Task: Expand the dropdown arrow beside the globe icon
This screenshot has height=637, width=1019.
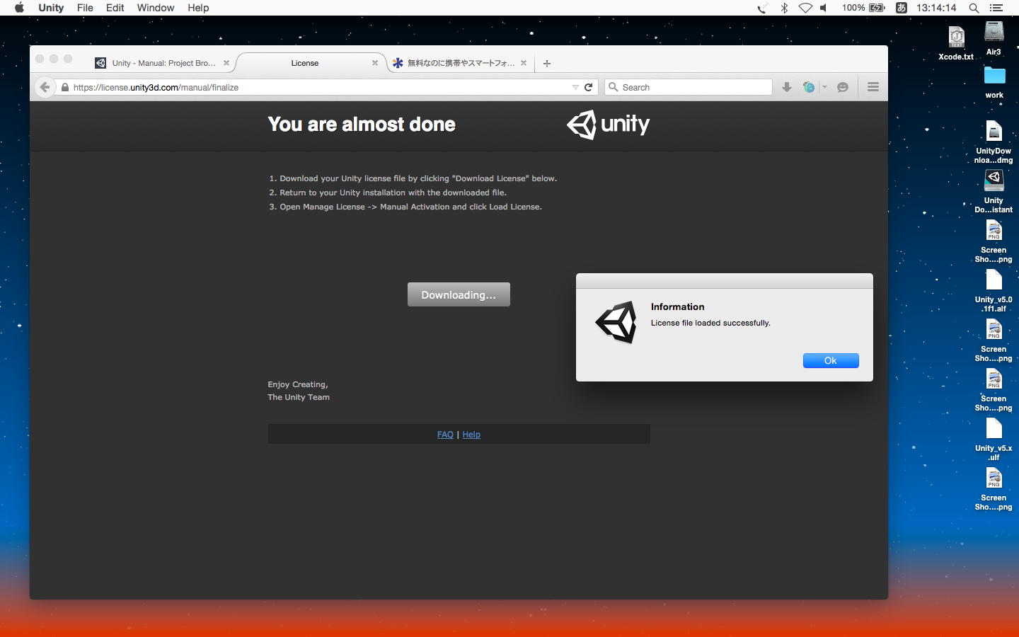Action: [824, 87]
